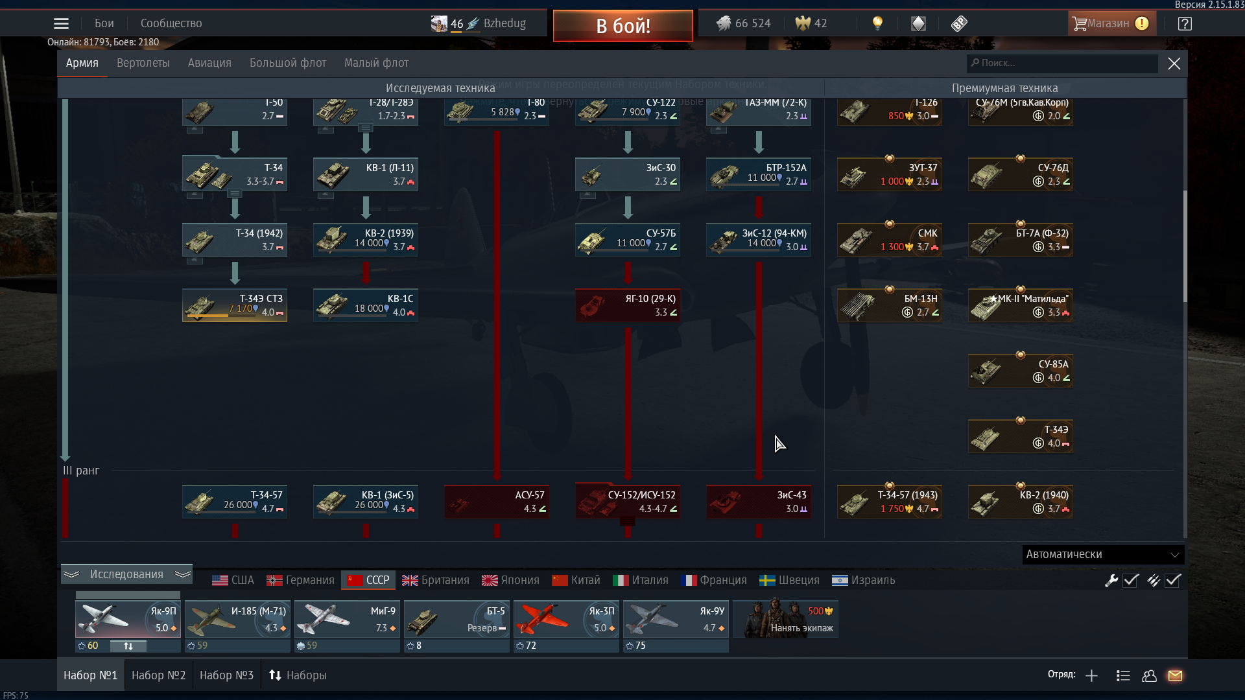This screenshot has width=1245, height=700.
Task: Open the contacts friends icon
Action: tap(1149, 676)
